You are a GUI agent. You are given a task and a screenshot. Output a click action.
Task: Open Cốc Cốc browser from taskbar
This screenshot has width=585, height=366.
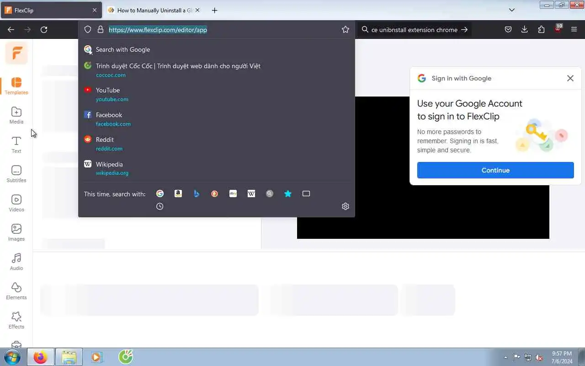(126, 357)
